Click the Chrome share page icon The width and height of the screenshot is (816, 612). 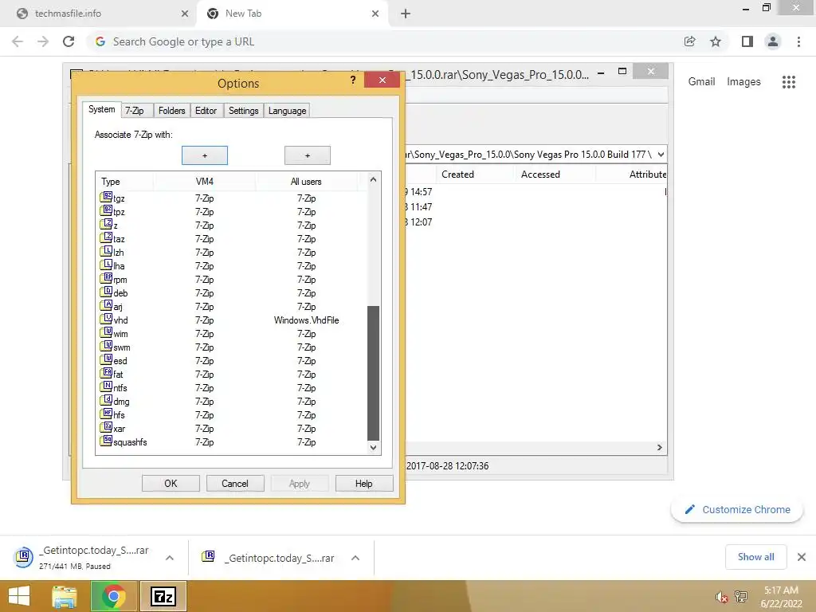[x=689, y=41]
